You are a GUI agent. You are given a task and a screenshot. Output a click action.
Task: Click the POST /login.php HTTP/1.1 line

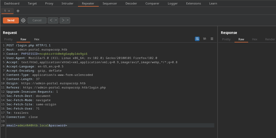(29, 45)
